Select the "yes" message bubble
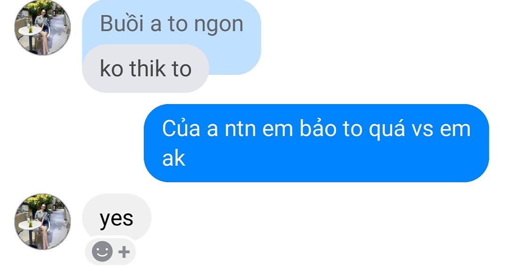Viewport: 505px width, 273px height. pos(116,217)
